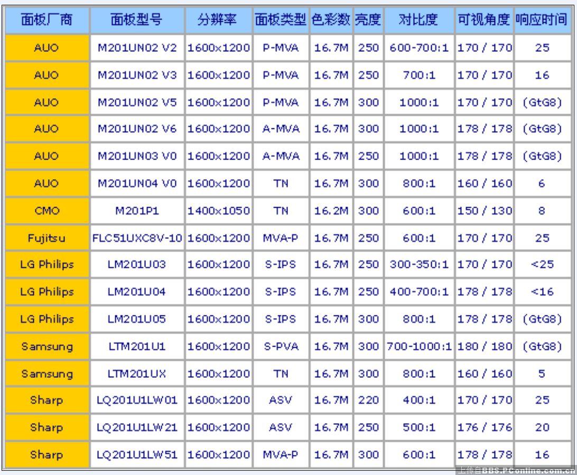Select the 面板类型 column header
The image size is (577, 475).
click(281, 20)
